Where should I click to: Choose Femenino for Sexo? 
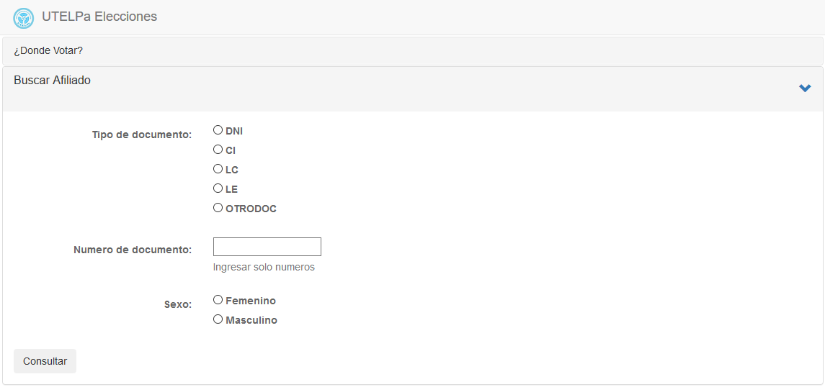point(218,300)
